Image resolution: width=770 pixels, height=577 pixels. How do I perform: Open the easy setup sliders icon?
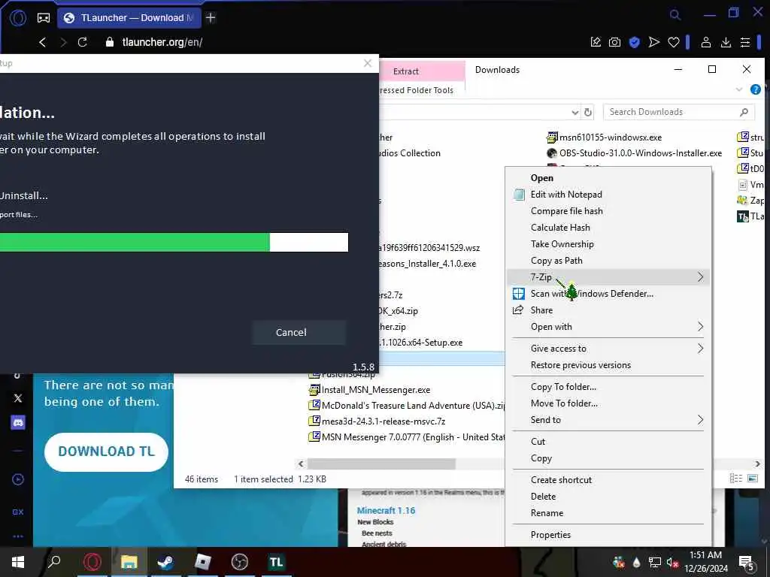point(745,42)
